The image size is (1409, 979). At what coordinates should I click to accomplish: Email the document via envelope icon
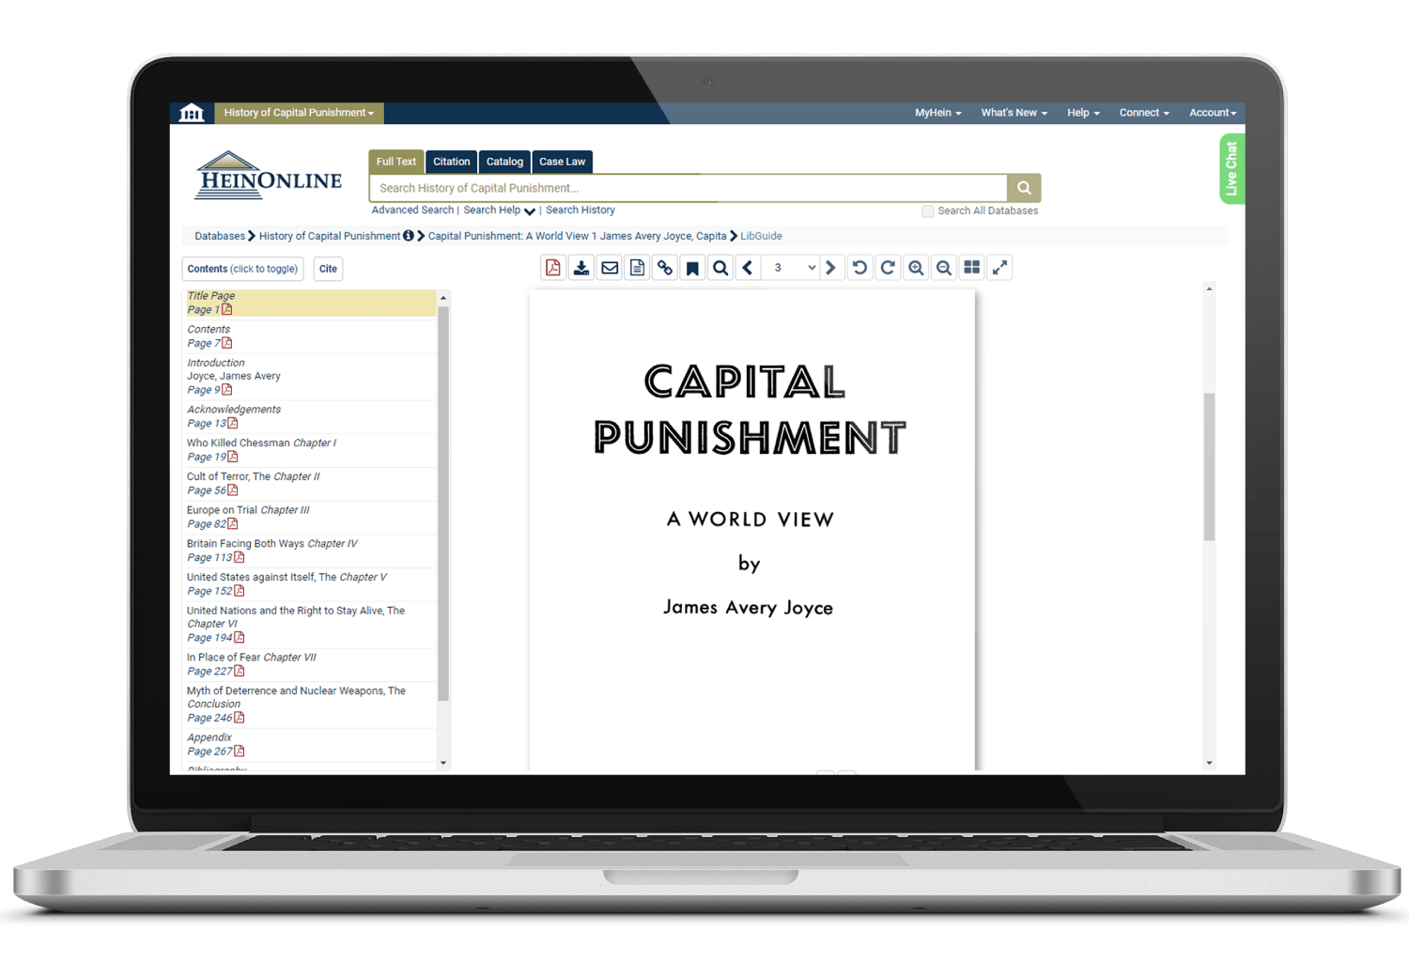pos(610,268)
